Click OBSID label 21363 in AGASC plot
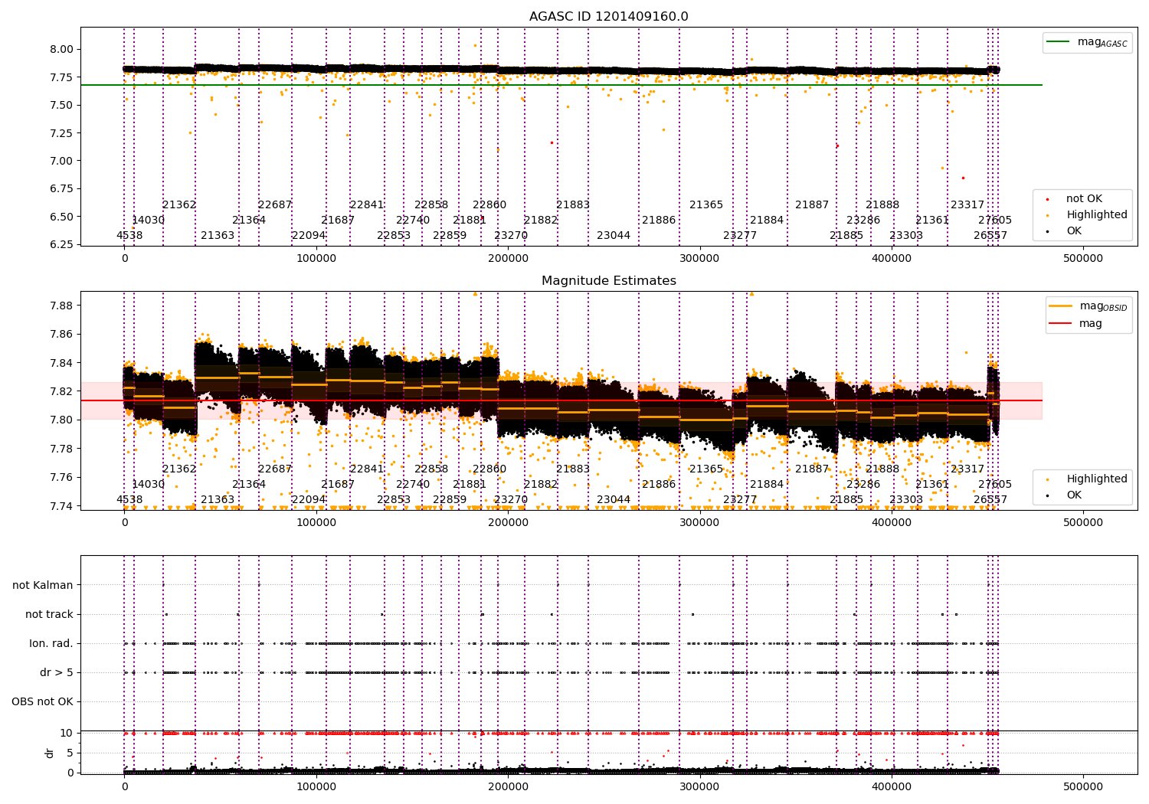The width and height of the screenshot is (1149, 804). coord(218,235)
